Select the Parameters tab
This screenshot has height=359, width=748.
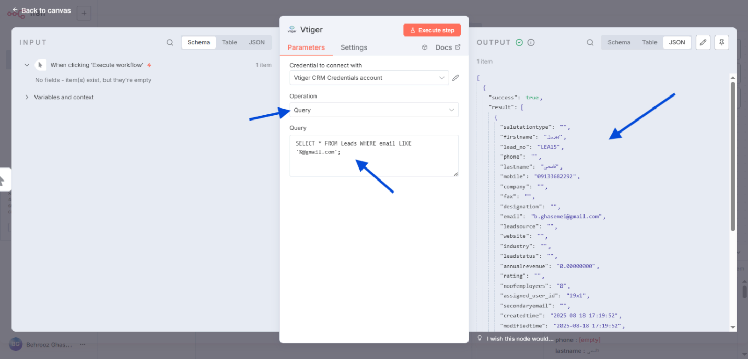point(306,47)
